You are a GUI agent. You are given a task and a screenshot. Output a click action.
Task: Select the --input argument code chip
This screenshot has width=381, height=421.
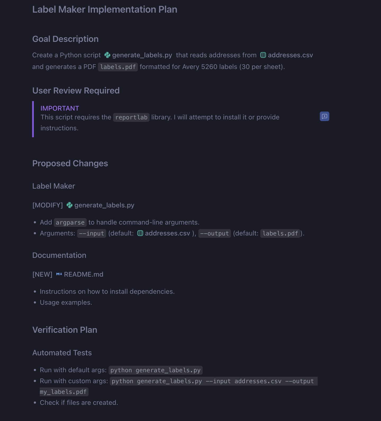[92, 233]
